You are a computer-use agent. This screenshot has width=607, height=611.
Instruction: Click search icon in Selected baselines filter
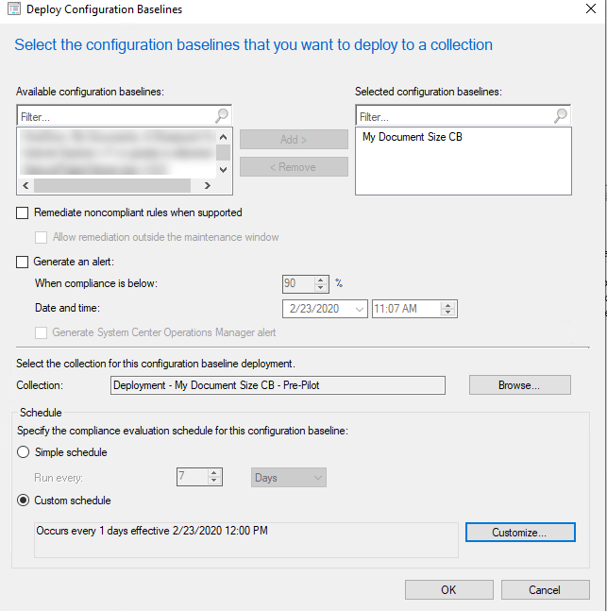561,116
